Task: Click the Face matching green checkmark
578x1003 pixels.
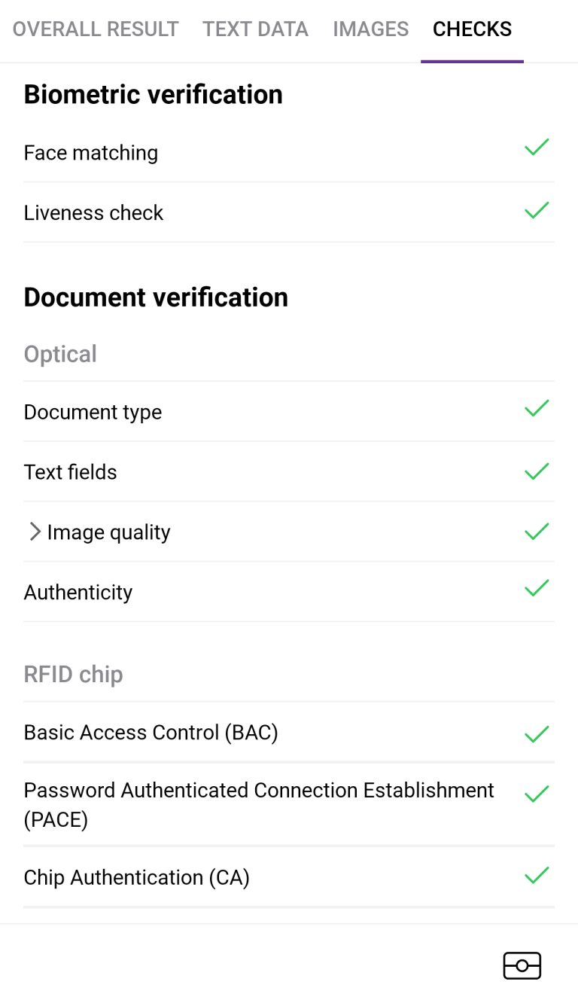Action: (x=537, y=148)
